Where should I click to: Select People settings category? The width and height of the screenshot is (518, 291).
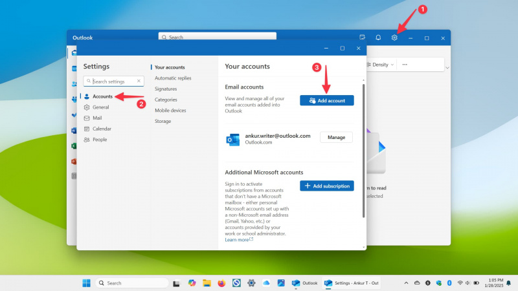tap(100, 140)
